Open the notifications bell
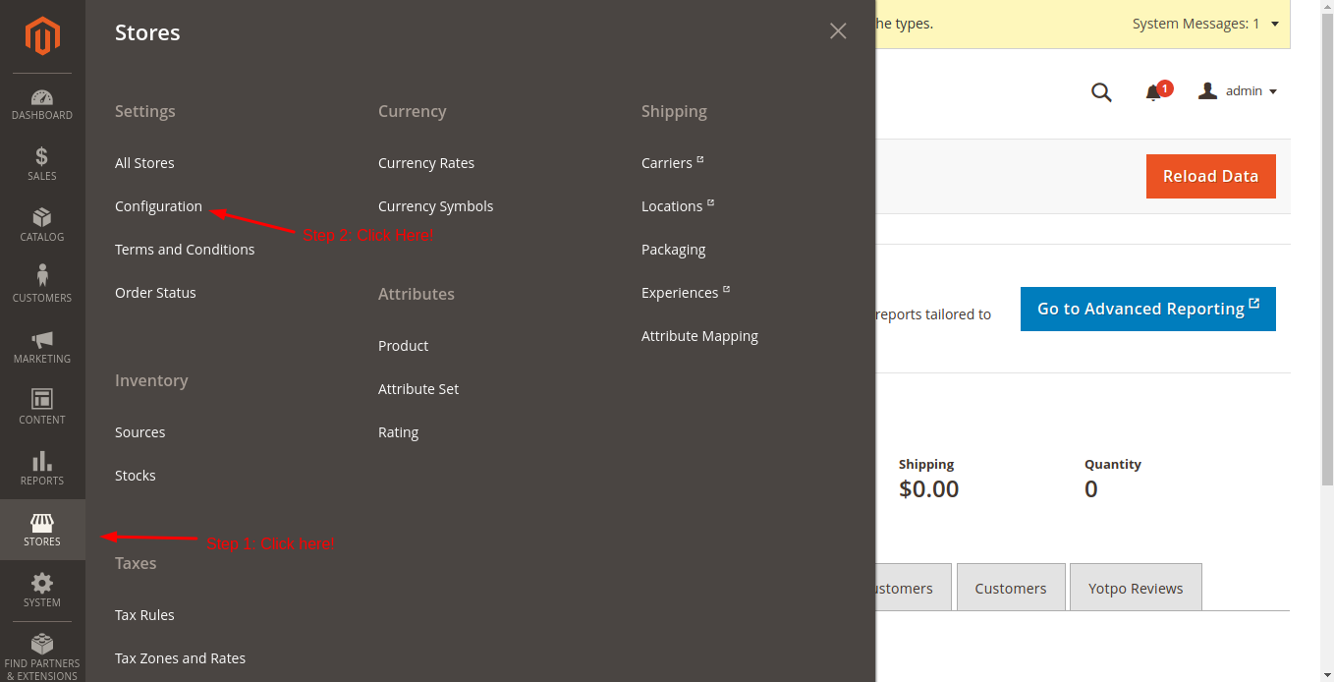Viewport: 1334px width, 682px height. point(1155,91)
